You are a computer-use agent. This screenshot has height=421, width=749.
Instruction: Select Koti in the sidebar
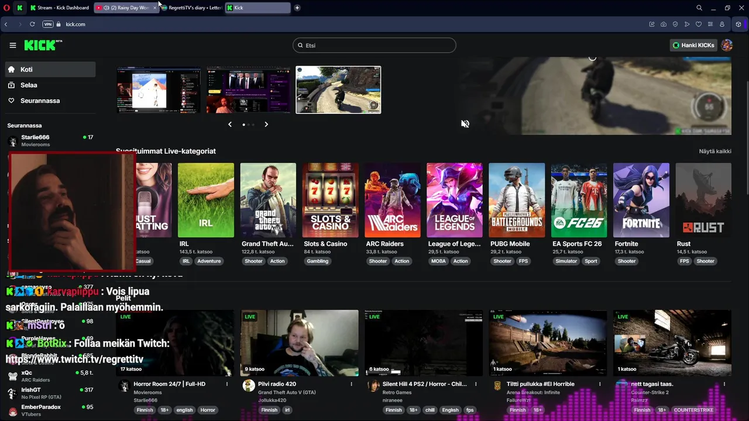(x=50, y=69)
